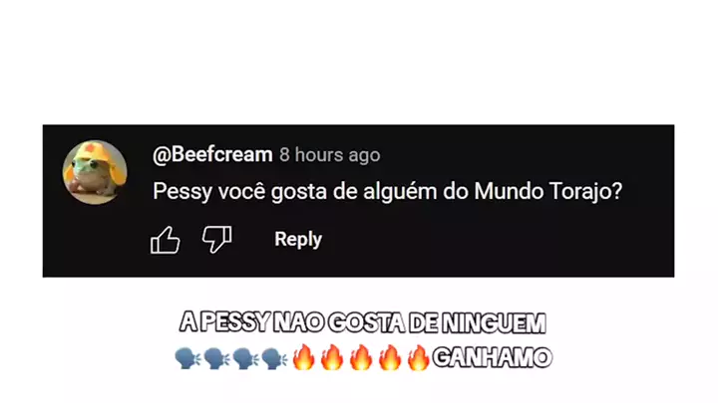Click the first fire emoji
The image size is (718, 403).
(303, 357)
